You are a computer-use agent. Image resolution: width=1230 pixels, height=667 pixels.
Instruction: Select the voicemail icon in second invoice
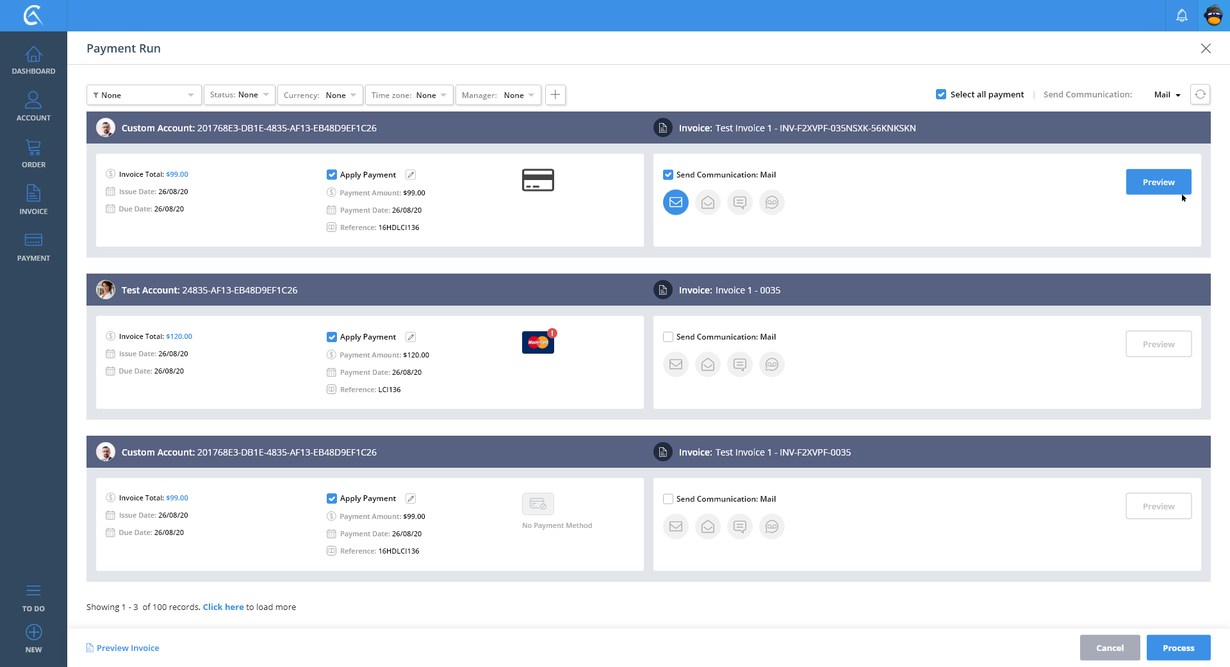pos(771,365)
